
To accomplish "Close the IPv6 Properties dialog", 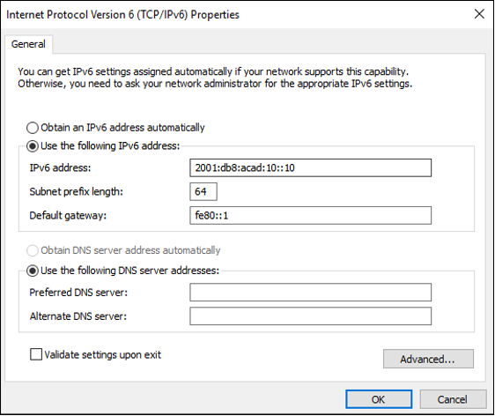I will click(x=479, y=14).
